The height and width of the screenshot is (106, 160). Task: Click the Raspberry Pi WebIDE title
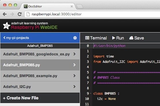click(34, 28)
